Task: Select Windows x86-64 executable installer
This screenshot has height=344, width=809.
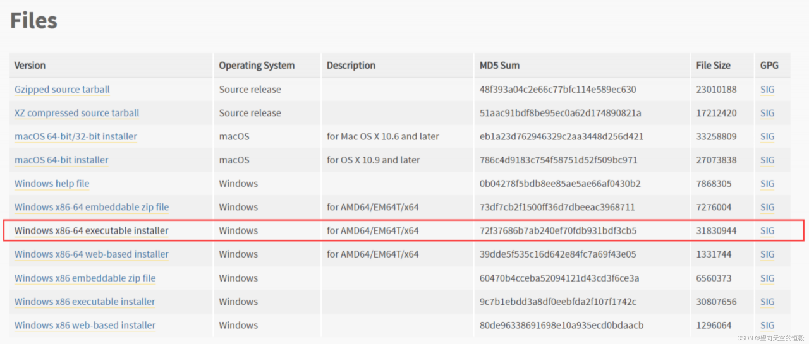Action: [x=92, y=231]
